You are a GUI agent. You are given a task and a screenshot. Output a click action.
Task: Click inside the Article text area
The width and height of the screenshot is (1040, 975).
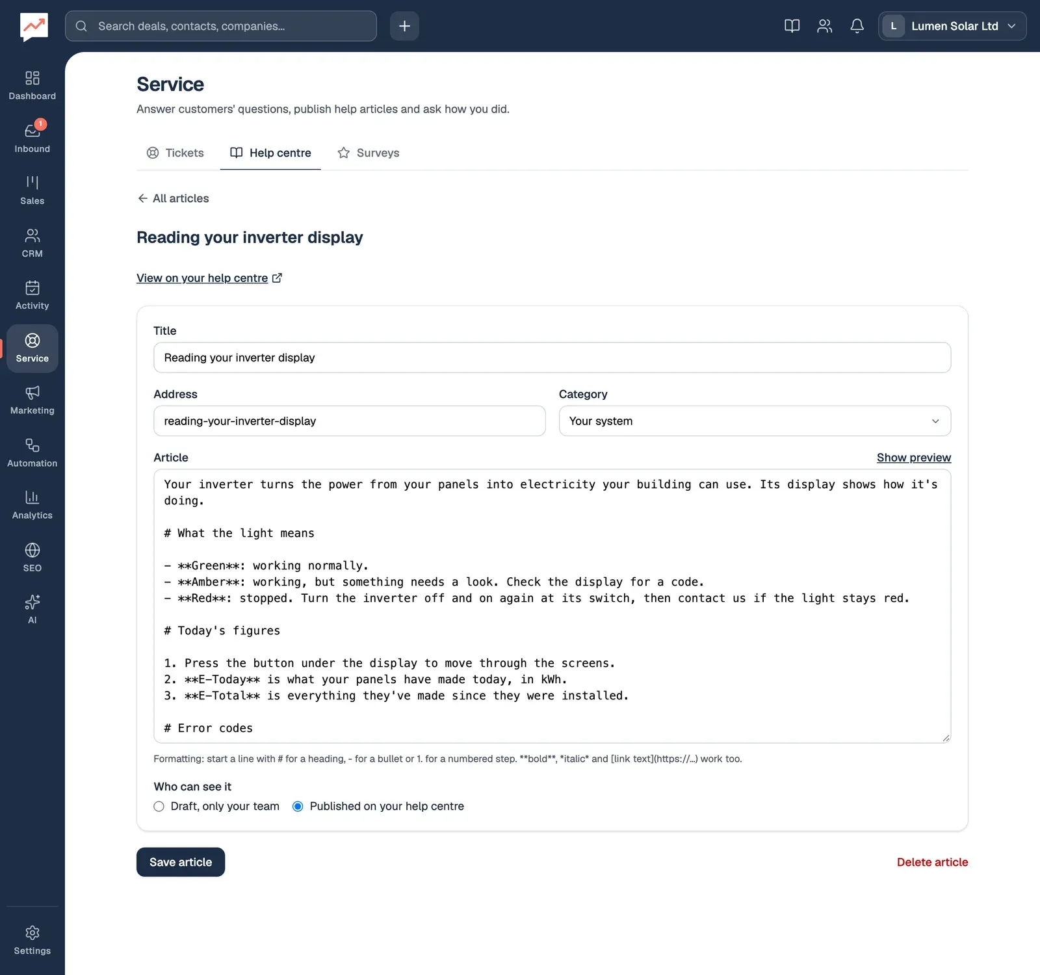coord(552,606)
